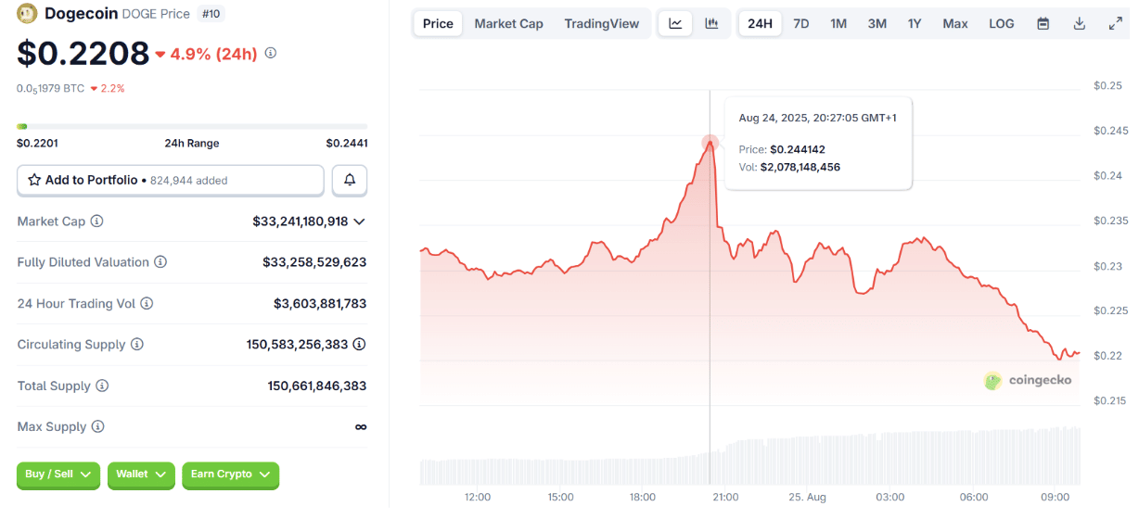Switch to TradingView tab

pyautogui.click(x=601, y=23)
